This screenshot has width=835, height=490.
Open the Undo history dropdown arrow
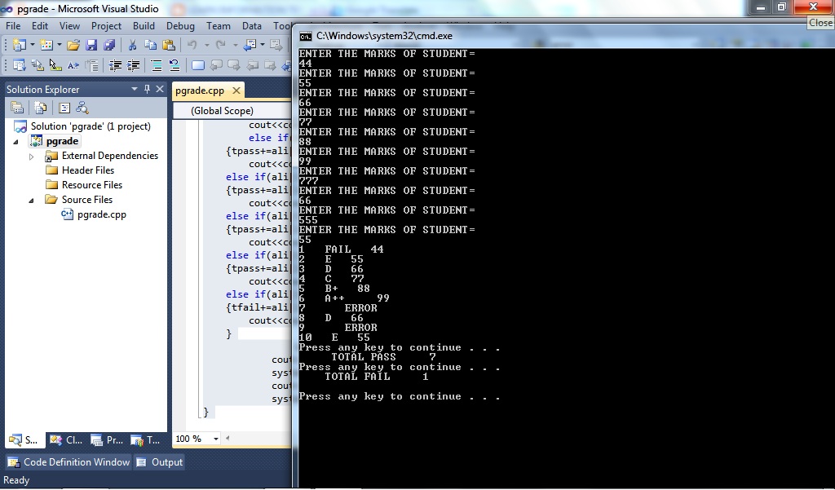pos(206,46)
